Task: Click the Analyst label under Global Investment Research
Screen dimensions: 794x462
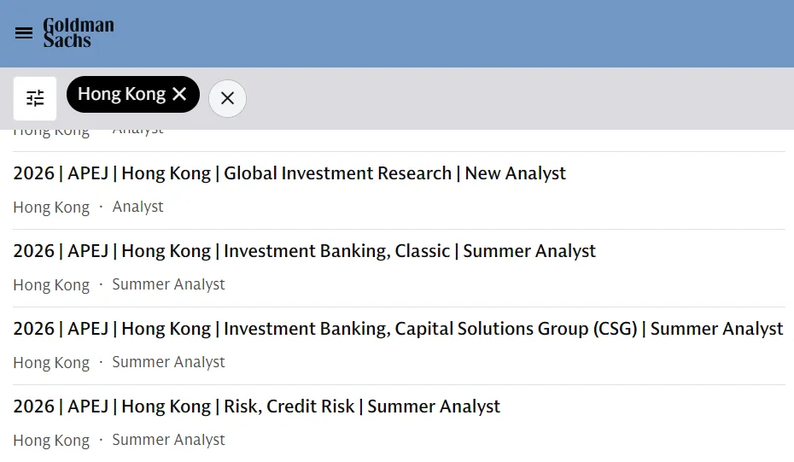Action: click(137, 207)
